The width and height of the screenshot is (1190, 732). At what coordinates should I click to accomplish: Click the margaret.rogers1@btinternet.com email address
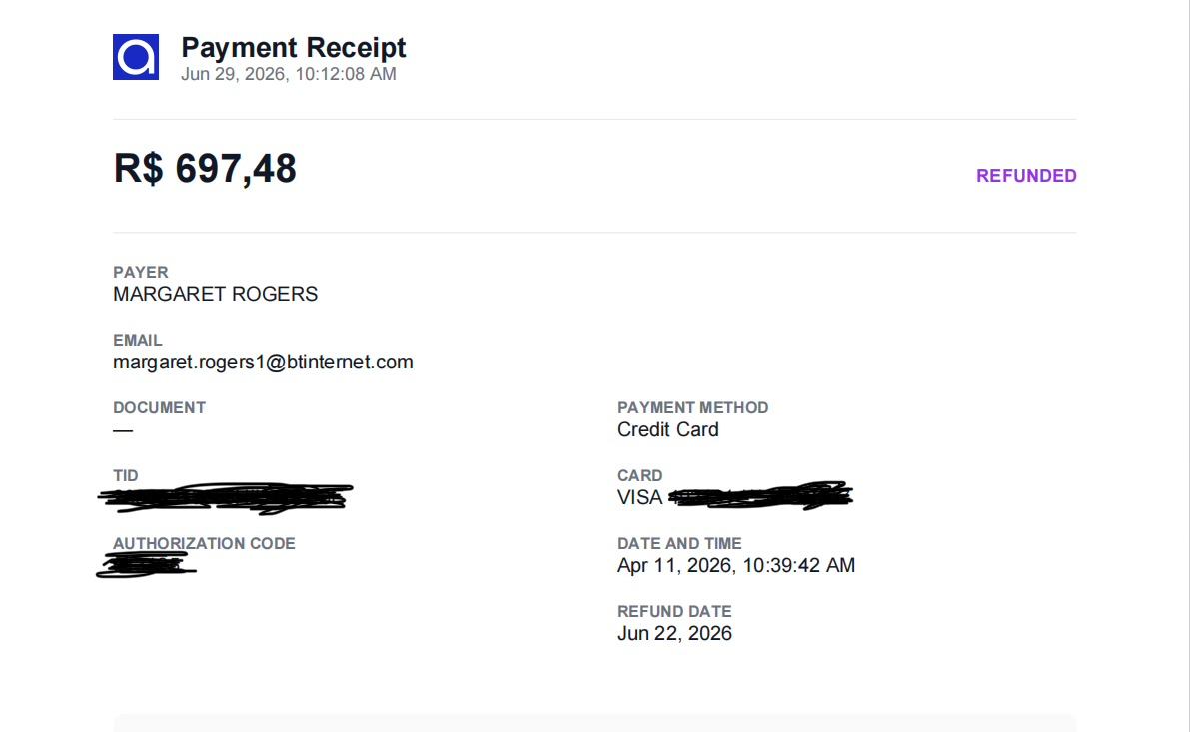point(264,363)
